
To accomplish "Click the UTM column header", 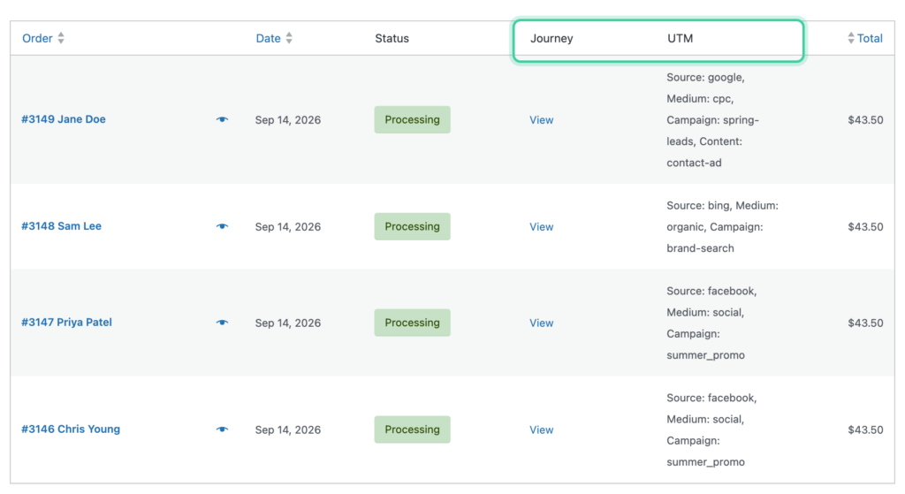I will point(680,38).
